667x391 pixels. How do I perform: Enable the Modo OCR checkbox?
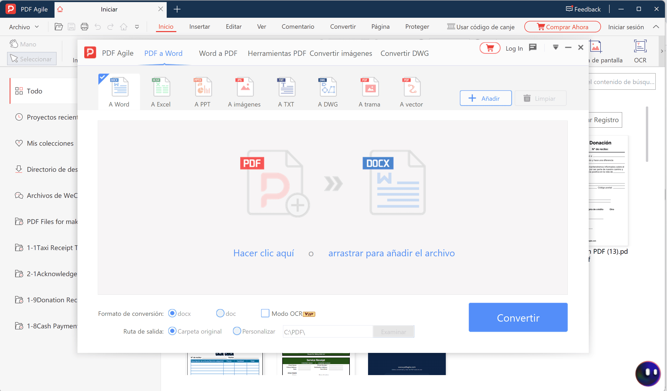[265, 313]
